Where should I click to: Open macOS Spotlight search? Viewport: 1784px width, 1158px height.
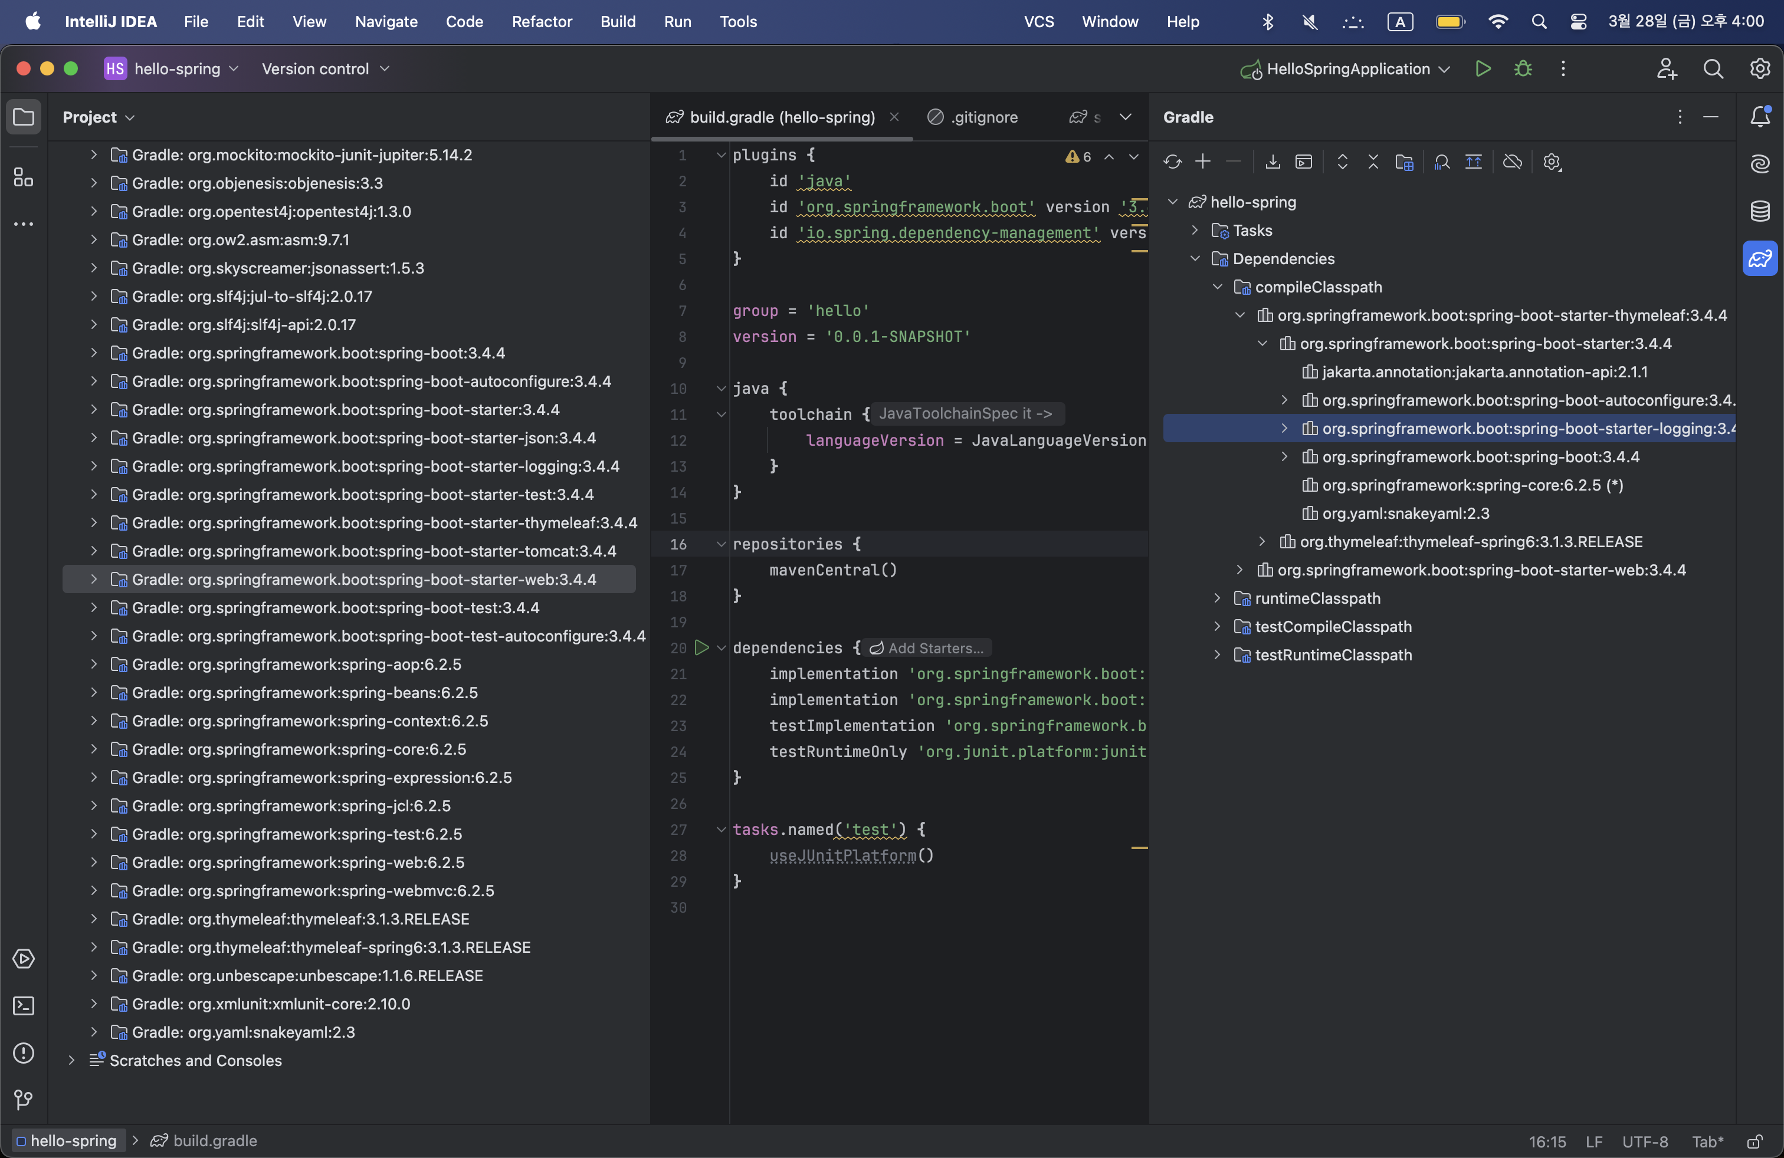point(1539,22)
